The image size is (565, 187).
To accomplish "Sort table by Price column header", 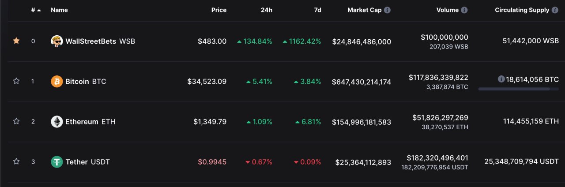I will pyautogui.click(x=218, y=10).
